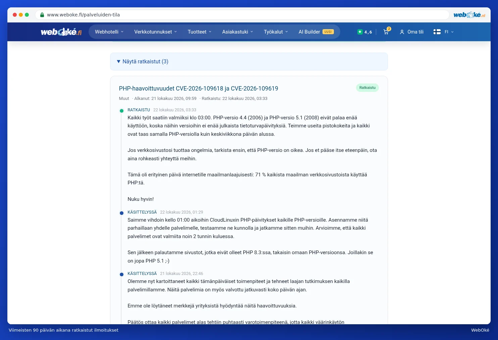Image resolution: width=498 pixels, height=340 pixels.
Task: Click the 'Alkanut: 21 lokakuu 2026, 09:59' text
Action: (x=165, y=99)
